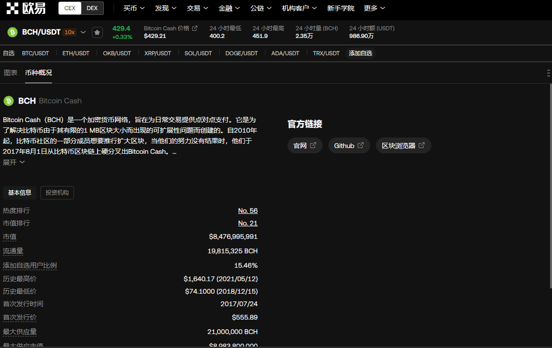This screenshot has height=348, width=552.
Task: Open the 区块浏览器 link button
Action: pos(403,145)
